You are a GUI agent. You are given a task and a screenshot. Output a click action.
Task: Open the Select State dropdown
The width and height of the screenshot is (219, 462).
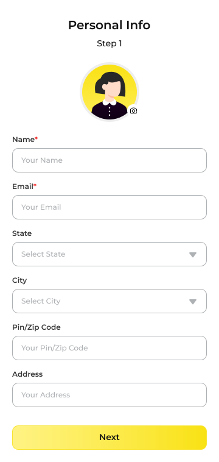tap(109, 254)
